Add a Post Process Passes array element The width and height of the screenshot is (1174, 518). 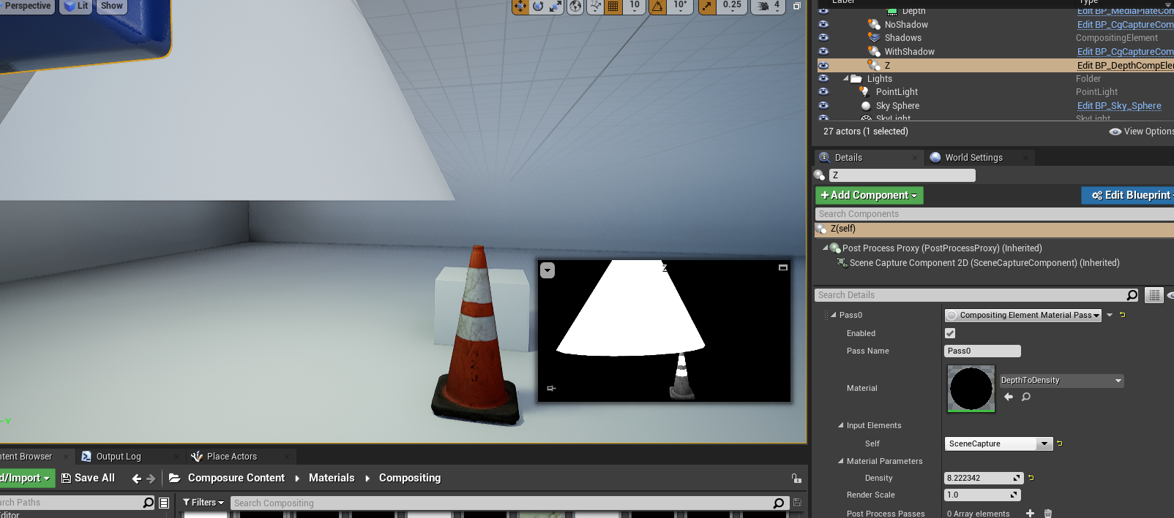click(x=1030, y=514)
